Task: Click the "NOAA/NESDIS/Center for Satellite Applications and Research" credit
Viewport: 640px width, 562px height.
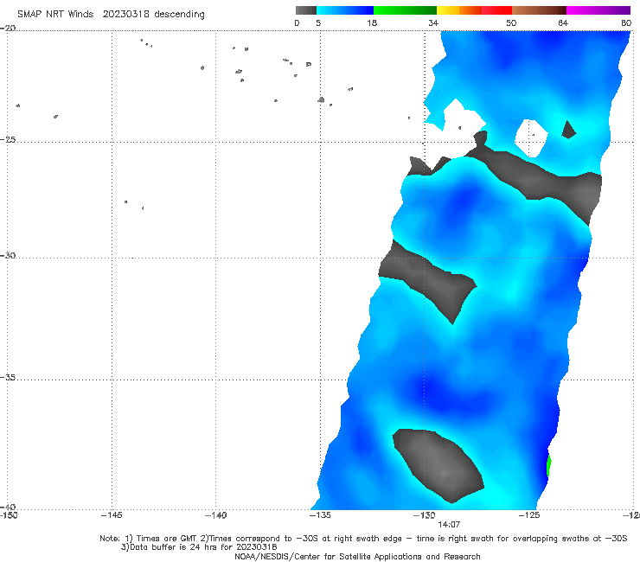Action: (x=357, y=556)
